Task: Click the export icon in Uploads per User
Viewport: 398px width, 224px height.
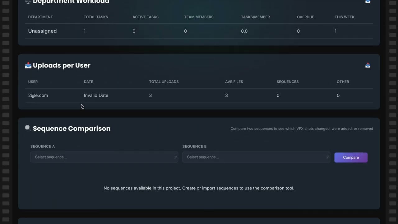Action: [x=368, y=65]
